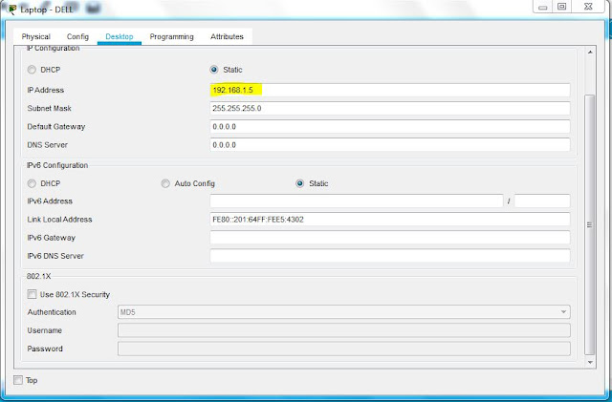612x402 pixels.
Task: Select Static for IPv6 Configuration
Action: 299,183
